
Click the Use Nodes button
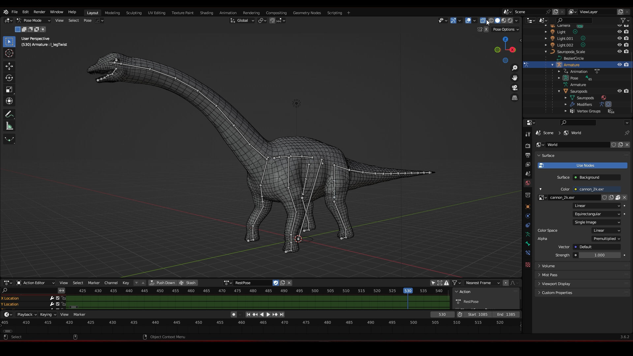coord(583,165)
